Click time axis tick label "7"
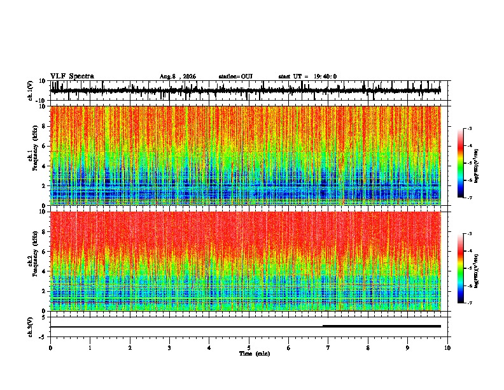This screenshot has height=390, width=504. 328,348
